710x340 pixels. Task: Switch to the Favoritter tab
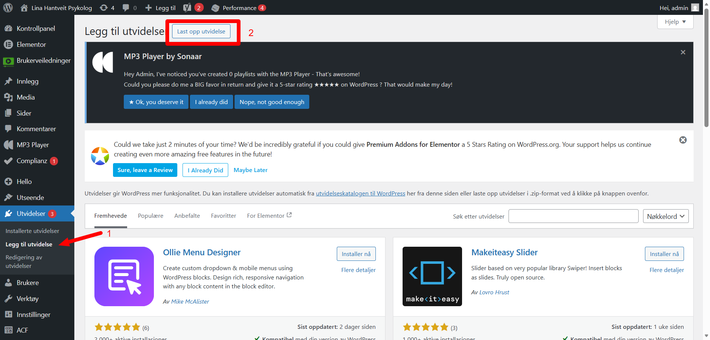pyautogui.click(x=223, y=216)
